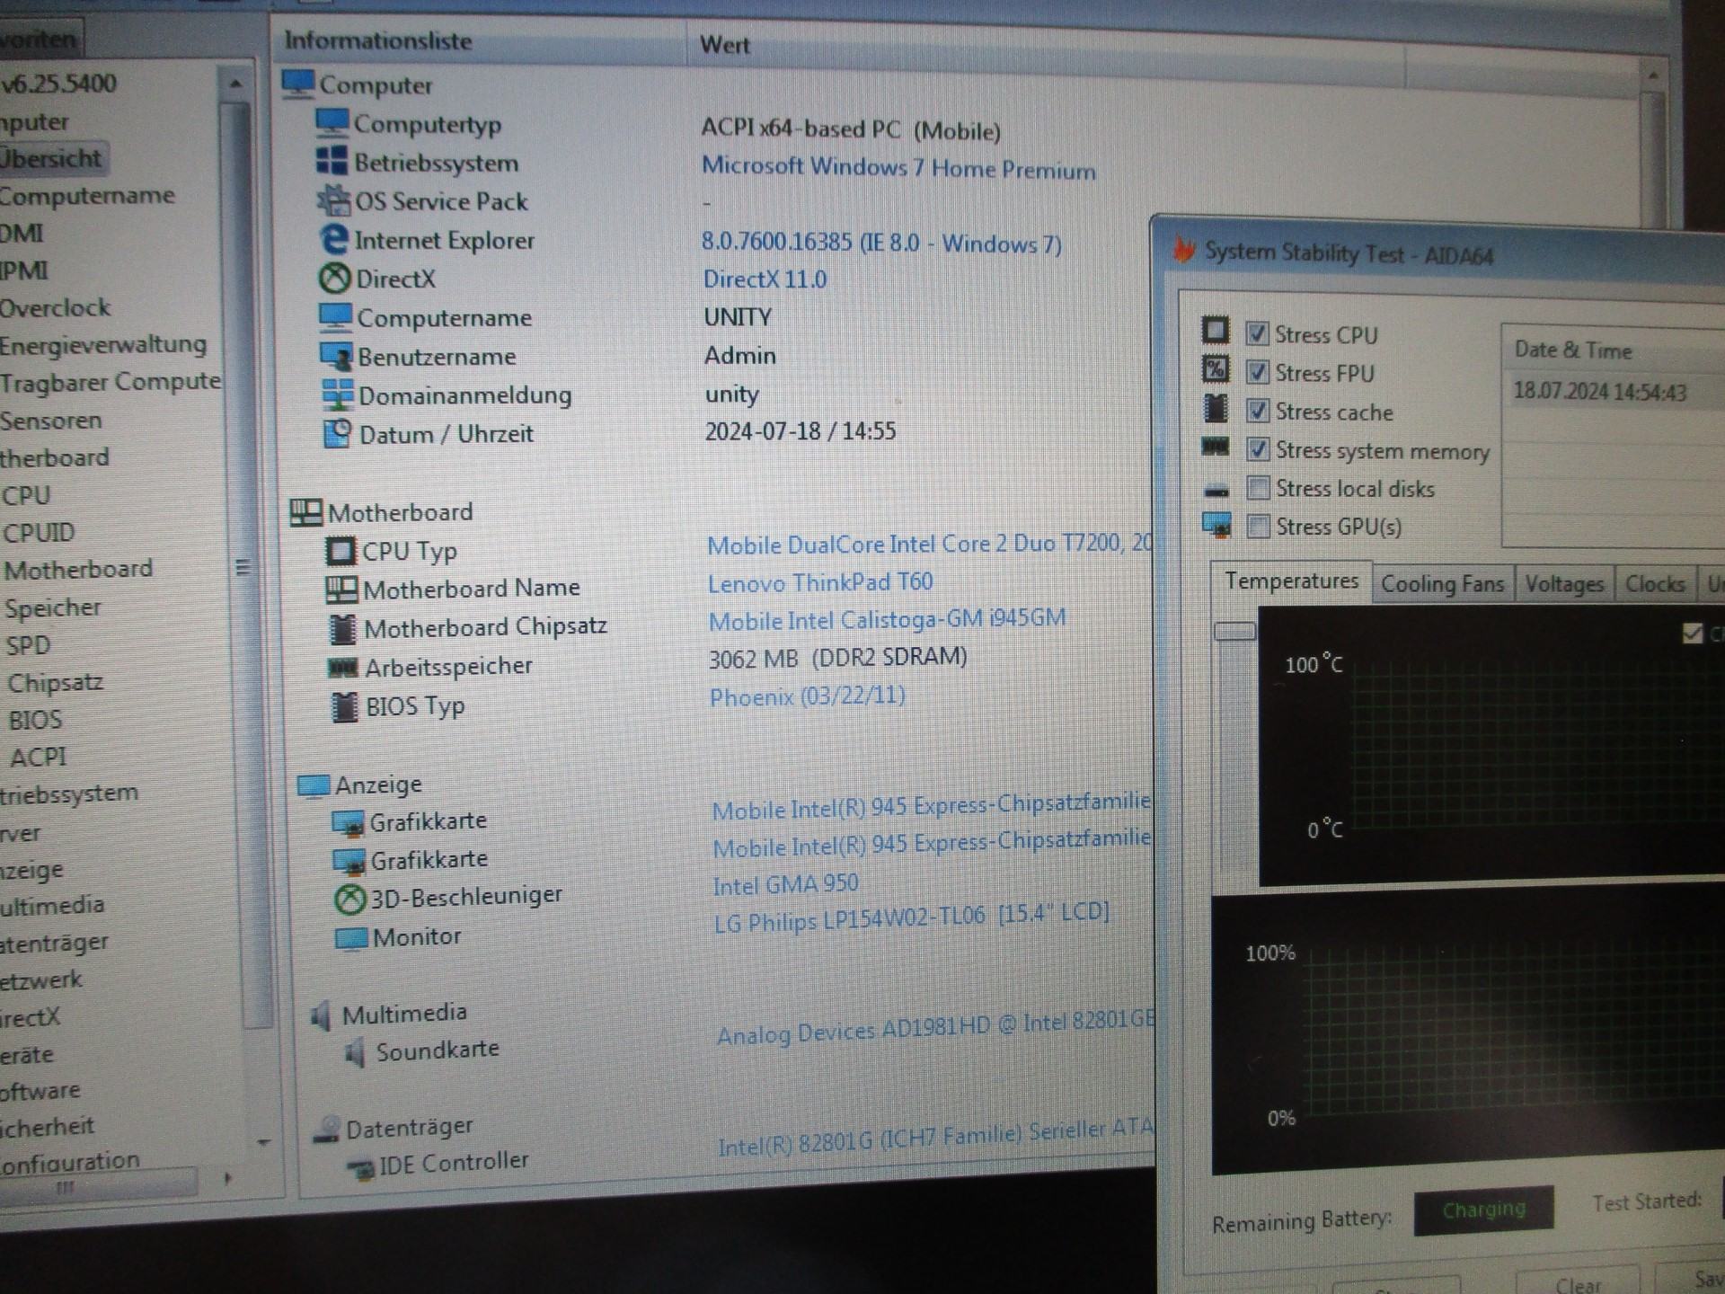Click the Soundkarte speaker icon

coord(356,1052)
